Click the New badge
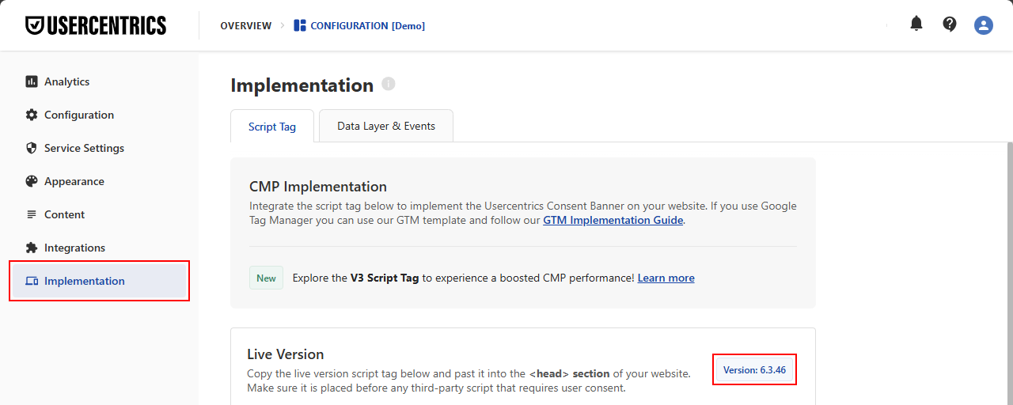This screenshot has height=405, width=1013. click(266, 278)
